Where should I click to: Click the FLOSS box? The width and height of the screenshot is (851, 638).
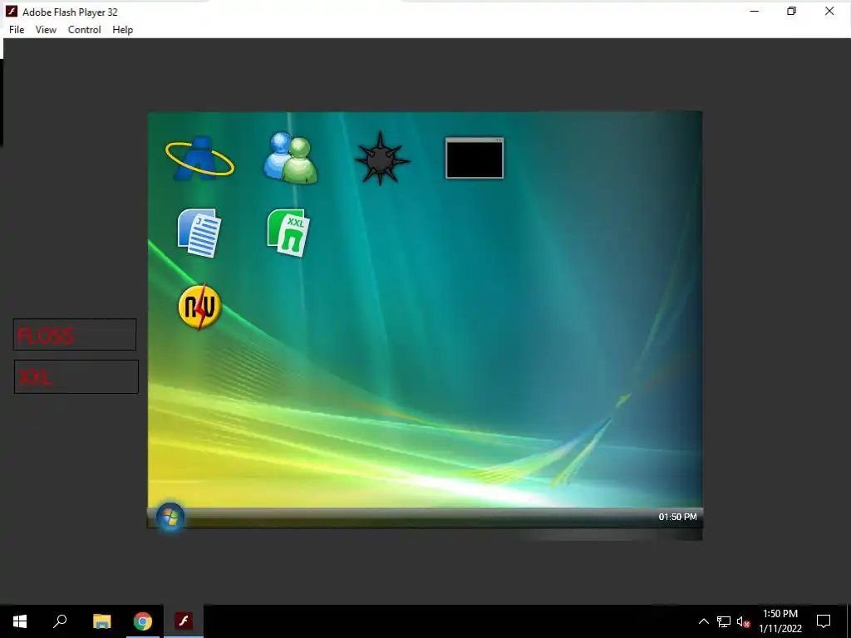[75, 335]
